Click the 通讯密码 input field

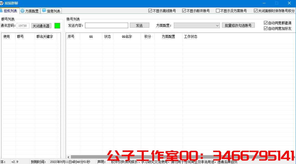pos(23,26)
